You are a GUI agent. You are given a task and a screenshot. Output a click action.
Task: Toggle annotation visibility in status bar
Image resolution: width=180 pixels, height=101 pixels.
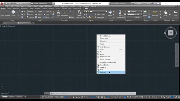point(125,97)
